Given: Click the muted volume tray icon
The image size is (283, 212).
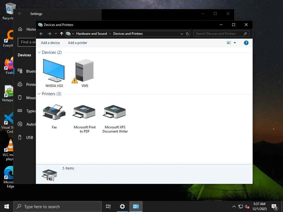Looking at the screenshot, I should (247, 206).
